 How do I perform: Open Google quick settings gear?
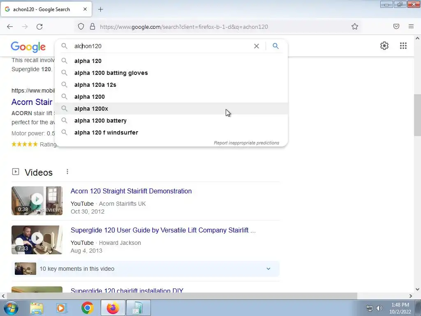[384, 46]
